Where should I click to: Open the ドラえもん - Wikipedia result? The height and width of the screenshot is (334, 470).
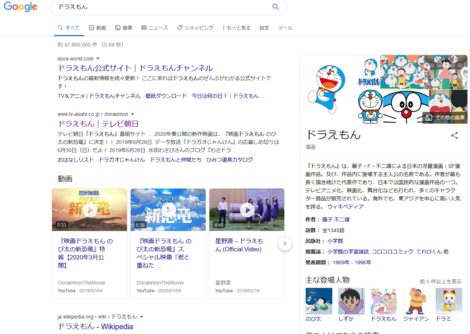[95, 327]
